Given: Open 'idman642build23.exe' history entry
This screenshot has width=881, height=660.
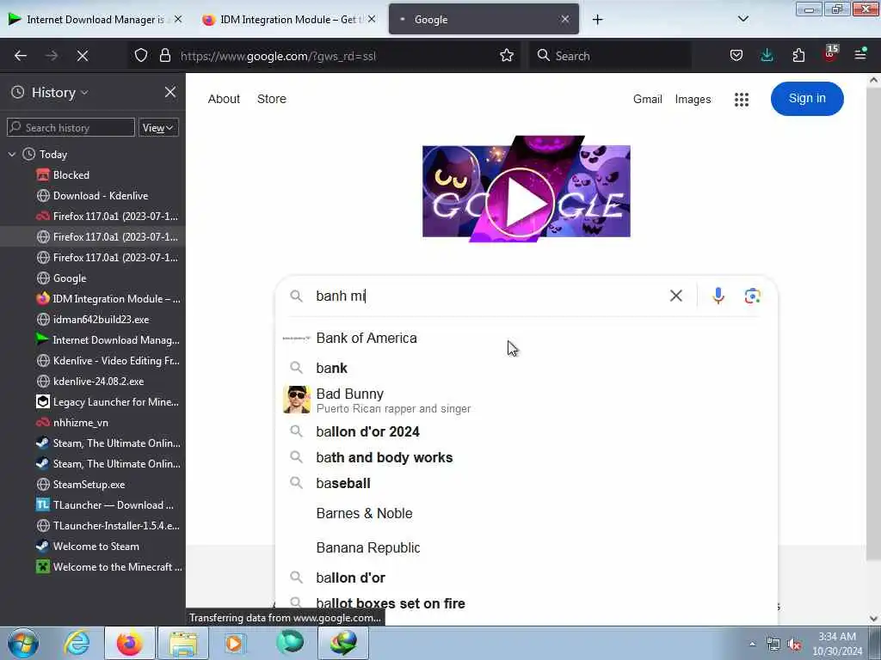Looking at the screenshot, I should (x=102, y=320).
